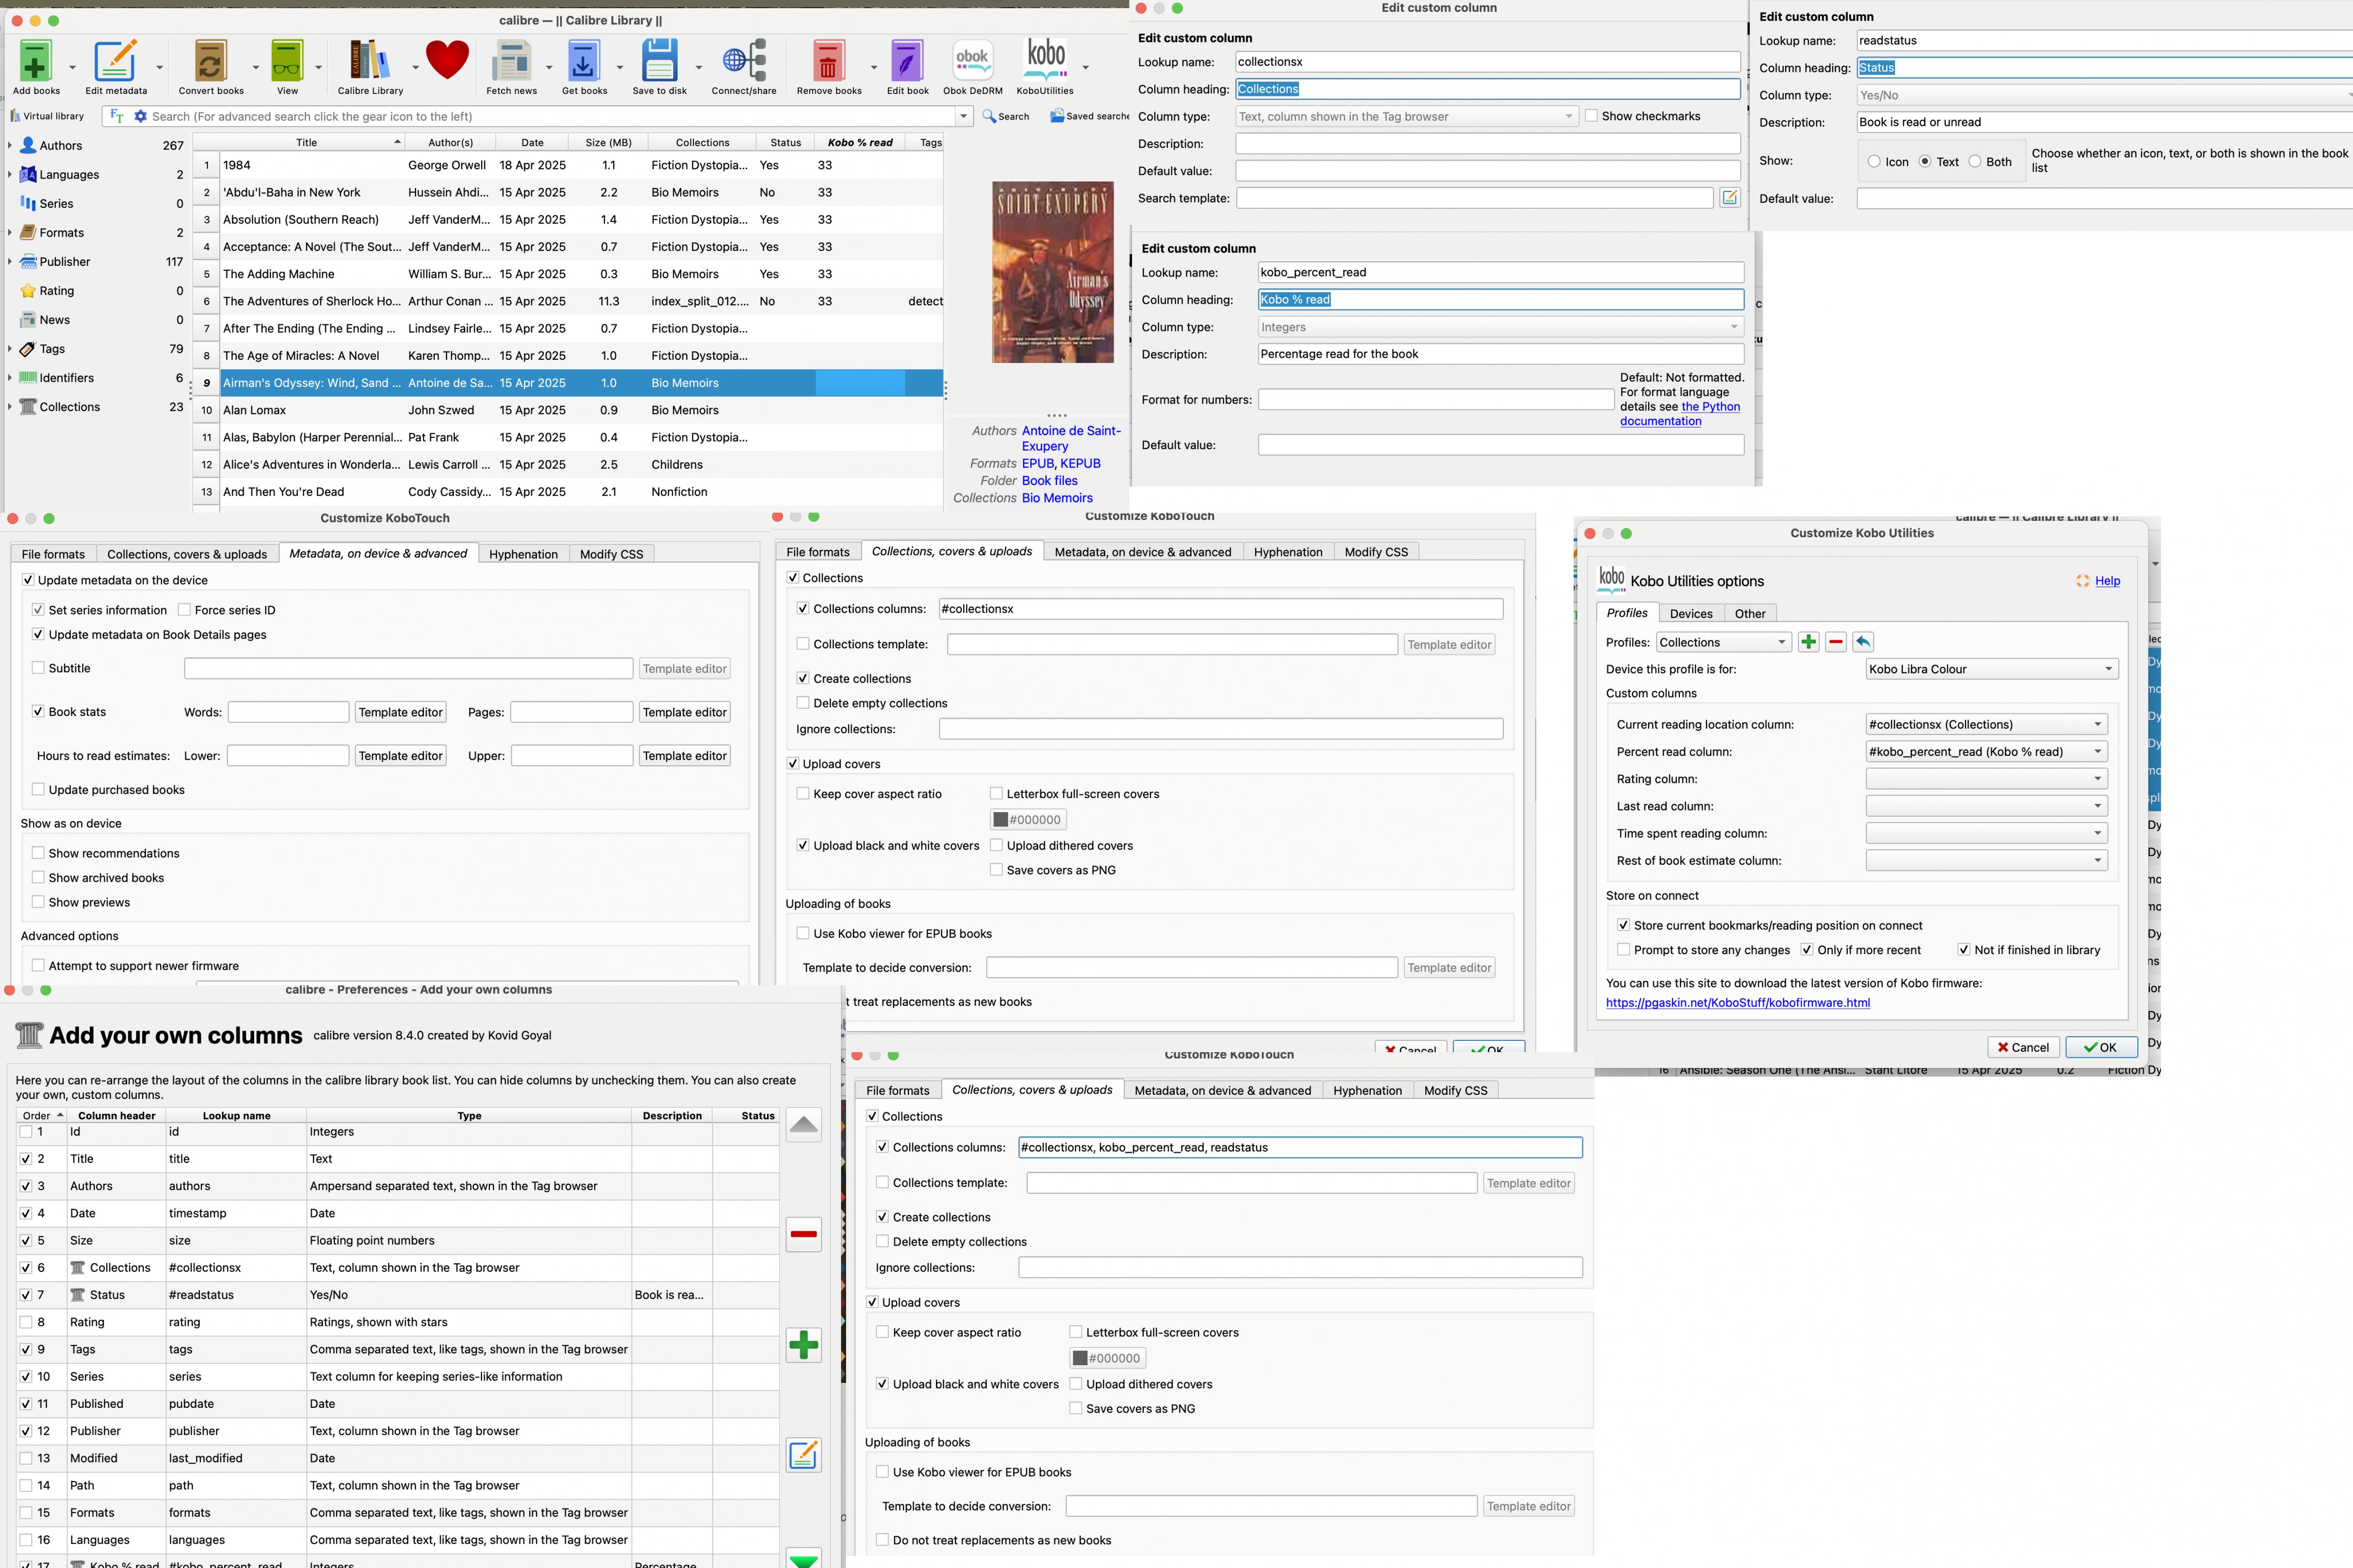
Task: Click red heart donate icon
Action: click(447, 60)
